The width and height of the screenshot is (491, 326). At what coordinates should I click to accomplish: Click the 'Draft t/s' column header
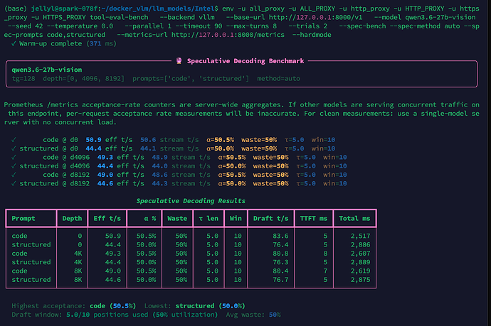point(271,219)
